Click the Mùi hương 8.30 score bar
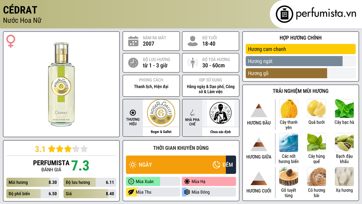 pyautogui.click(x=33, y=182)
